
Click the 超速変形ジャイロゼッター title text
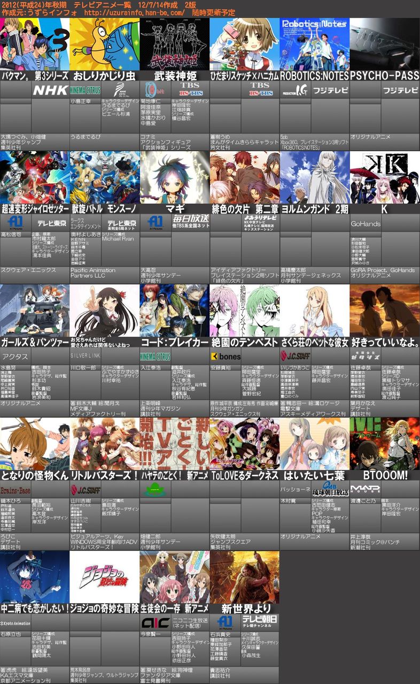coord(35,209)
